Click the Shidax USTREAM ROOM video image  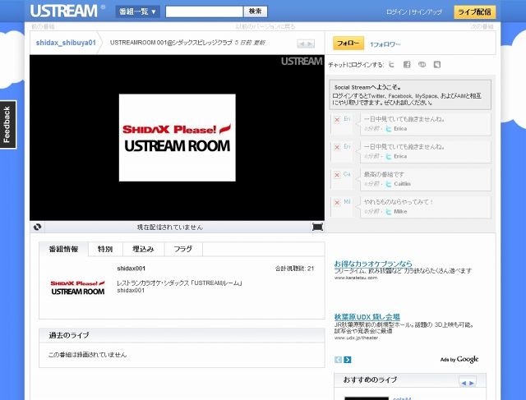178,138
